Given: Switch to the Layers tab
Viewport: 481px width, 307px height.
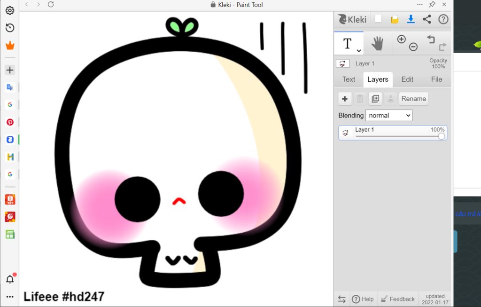Looking at the screenshot, I should pyautogui.click(x=378, y=79).
